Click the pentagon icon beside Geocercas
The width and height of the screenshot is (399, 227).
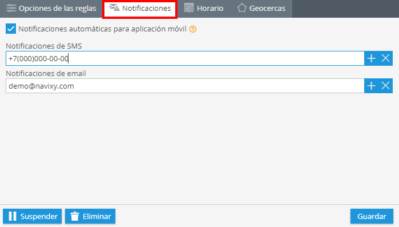242,8
